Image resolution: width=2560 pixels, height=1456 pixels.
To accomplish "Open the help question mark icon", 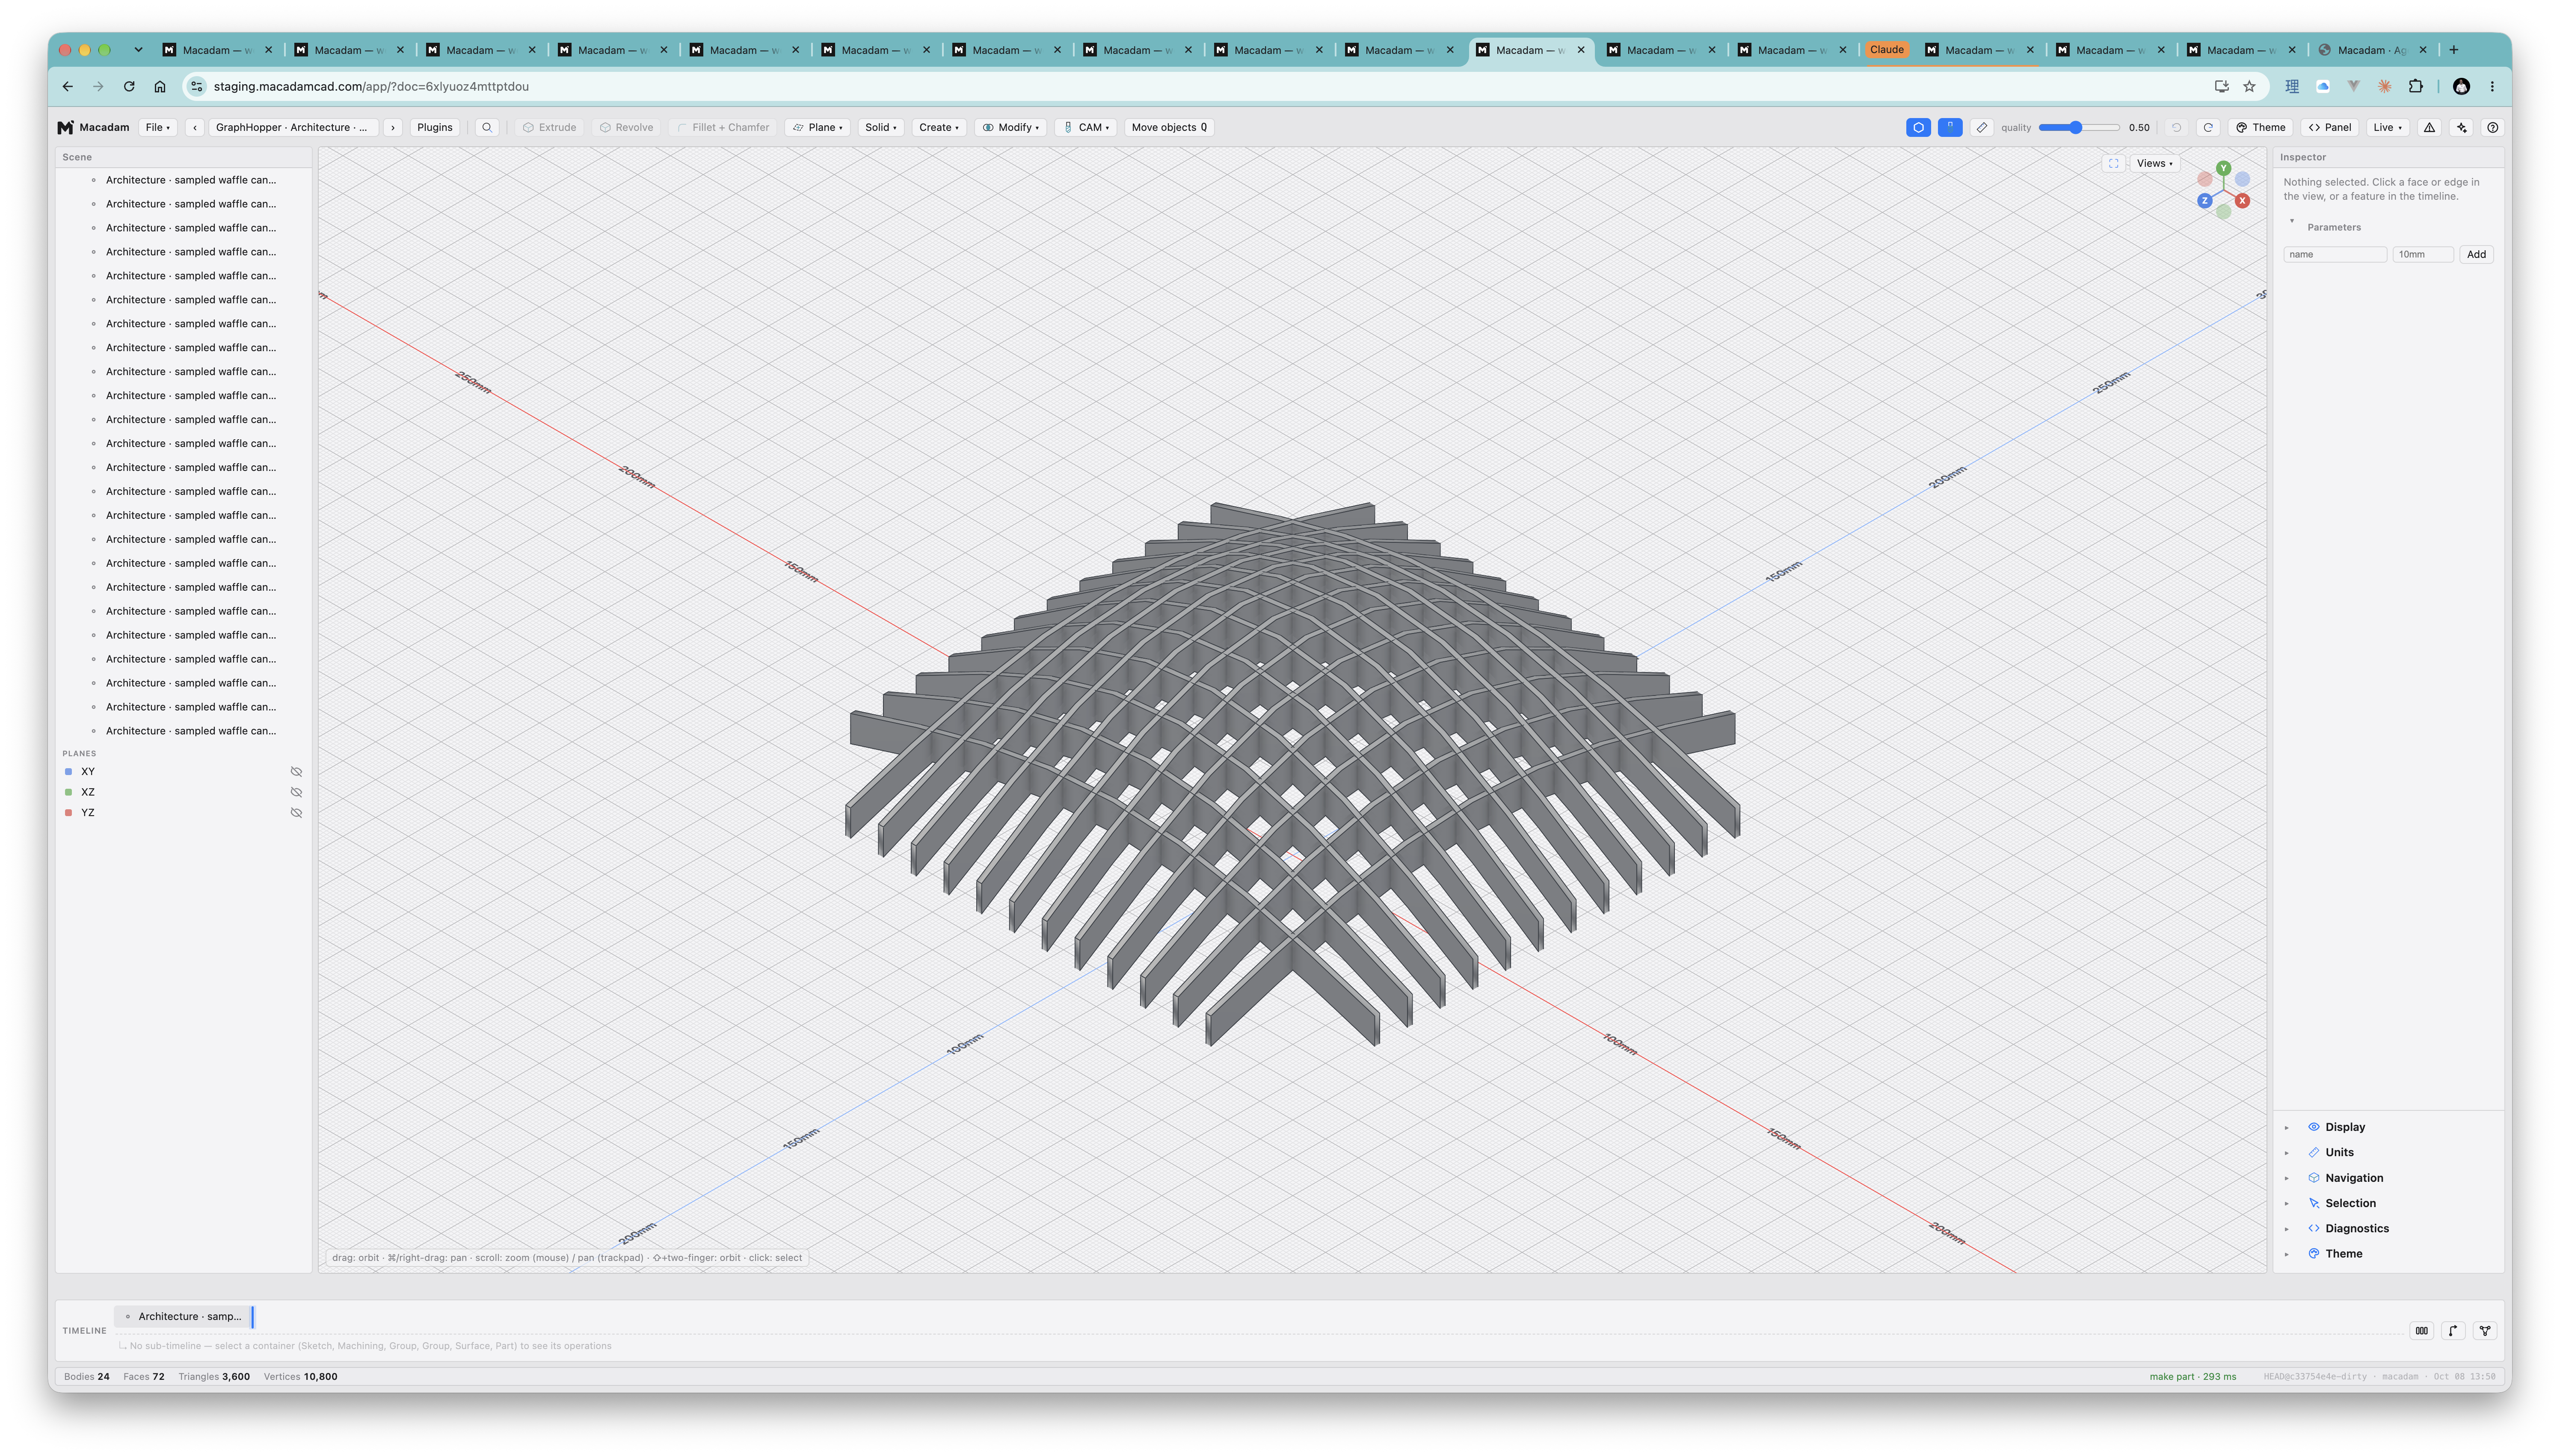I will pos(2493,127).
